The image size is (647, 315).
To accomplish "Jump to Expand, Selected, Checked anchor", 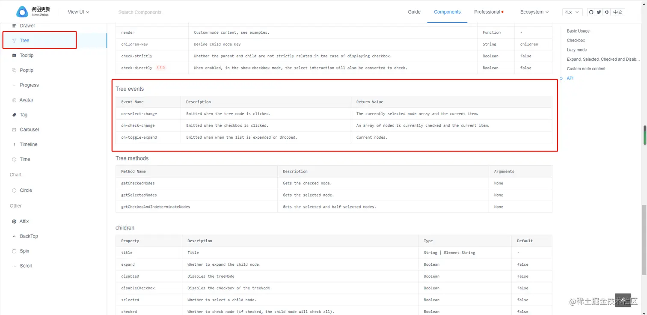I will point(603,59).
